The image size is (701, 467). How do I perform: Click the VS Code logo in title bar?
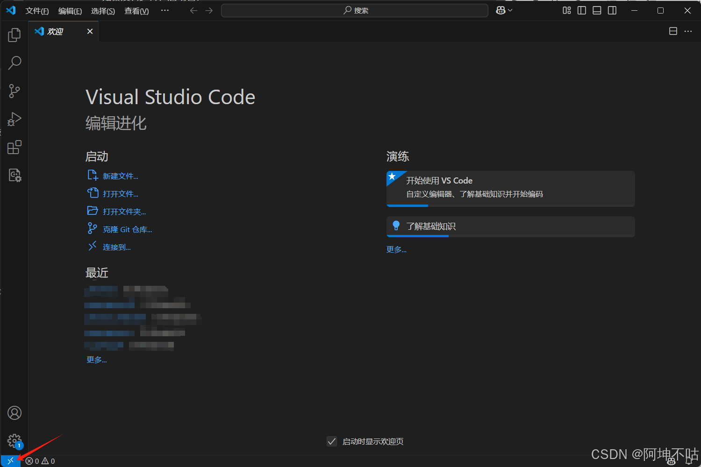11,10
